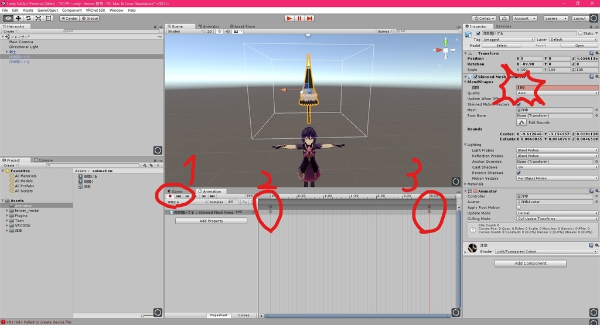Click the Add Property button
This screenshot has width=600, height=325.
(211, 221)
